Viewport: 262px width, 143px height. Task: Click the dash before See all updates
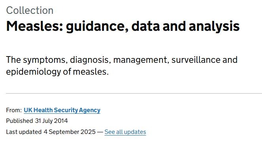pyautogui.click(x=100, y=132)
